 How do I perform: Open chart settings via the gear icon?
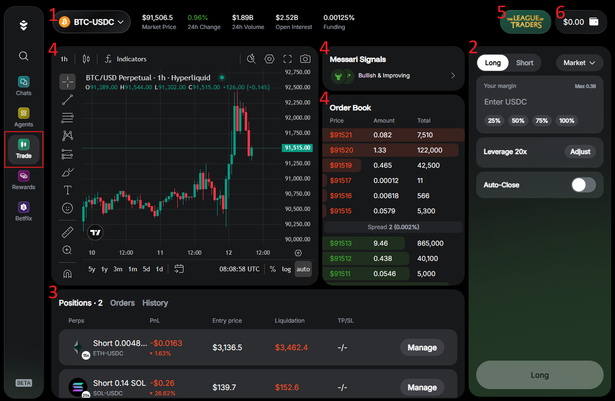[269, 59]
